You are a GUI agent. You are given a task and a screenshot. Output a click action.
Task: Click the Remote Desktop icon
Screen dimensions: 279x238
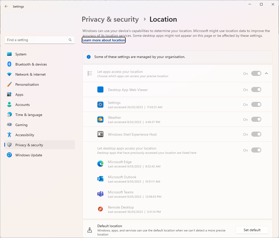tap(100, 209)
